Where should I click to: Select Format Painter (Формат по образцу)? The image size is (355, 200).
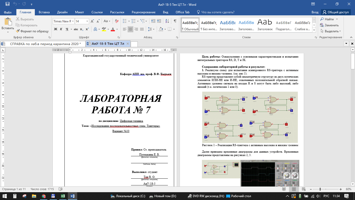[x=32, y=31]
